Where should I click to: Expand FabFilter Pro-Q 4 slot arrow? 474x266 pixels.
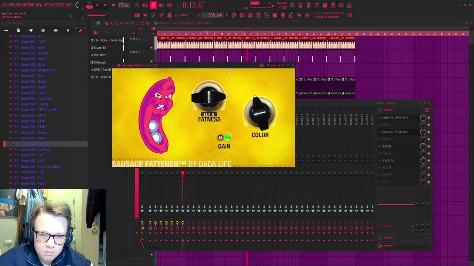click(379, 117)
